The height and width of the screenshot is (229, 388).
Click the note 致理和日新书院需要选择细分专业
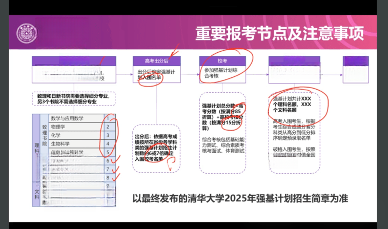coord(73,99)
